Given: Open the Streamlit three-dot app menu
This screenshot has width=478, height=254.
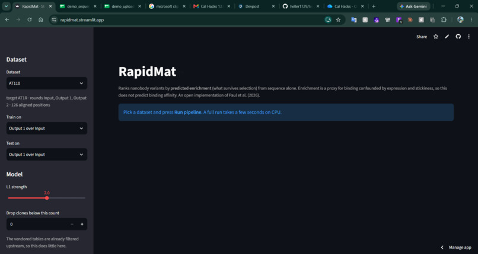Looking at the screenshot, I should (469, 37).
